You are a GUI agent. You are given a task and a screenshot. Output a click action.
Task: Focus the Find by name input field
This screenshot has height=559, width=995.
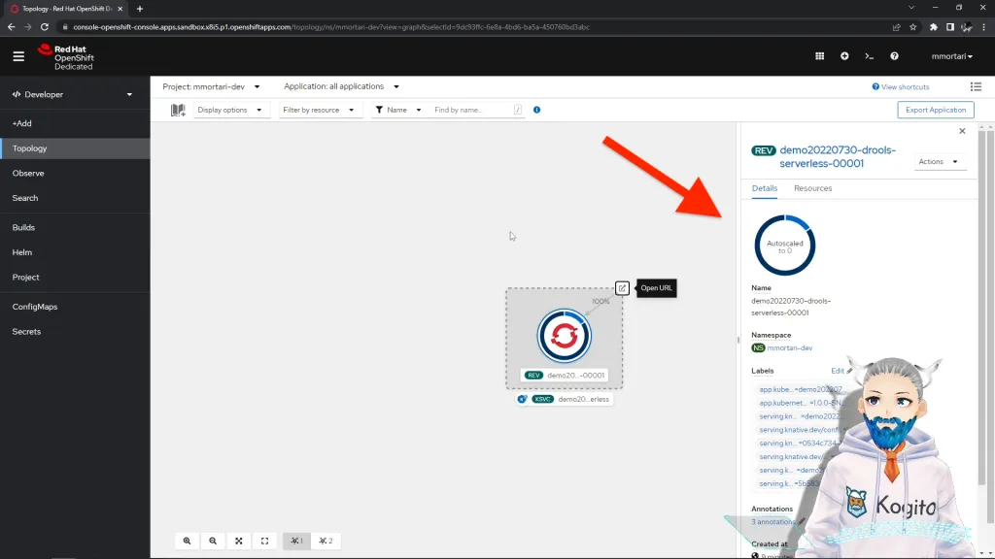[x=473, y=110]
